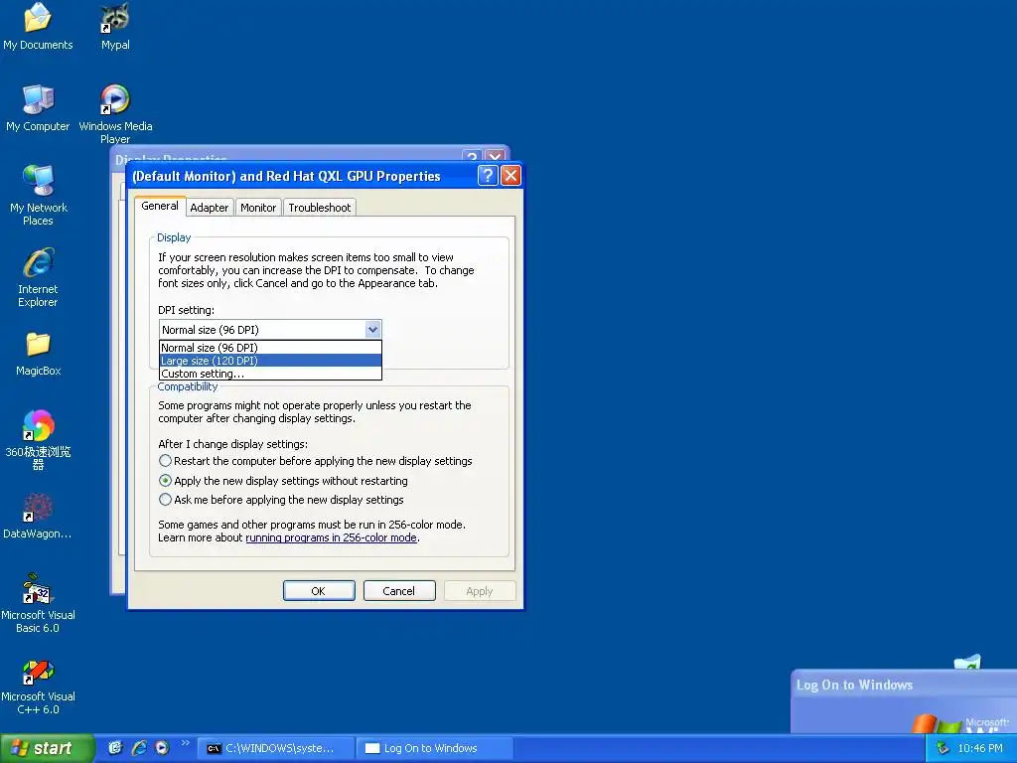This screenshot has height=763, width=1017.
Task: Select the General tab
Action: 160,206
